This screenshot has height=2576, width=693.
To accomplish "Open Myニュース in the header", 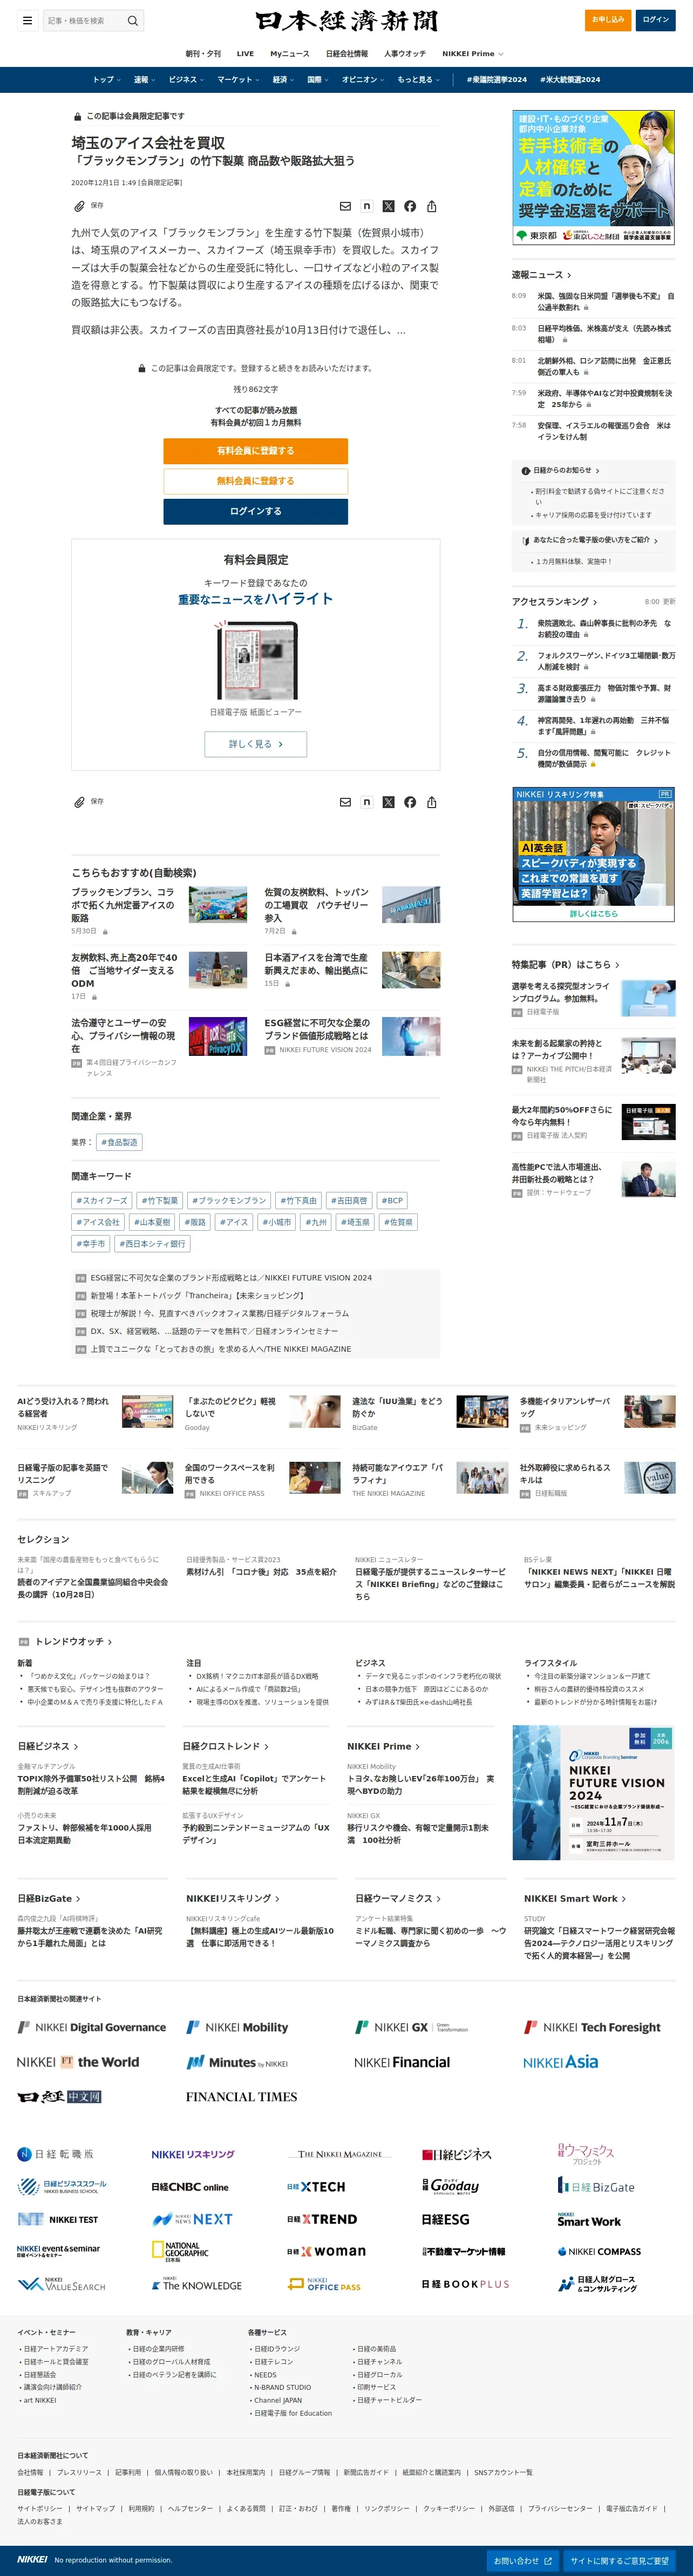I will (290, 54).
